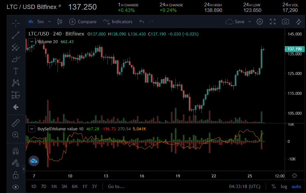Click the LTC / USD Bitfinex pair title
Image resolution: width=306 pixels, height=193 pixels.
[32, 7]
